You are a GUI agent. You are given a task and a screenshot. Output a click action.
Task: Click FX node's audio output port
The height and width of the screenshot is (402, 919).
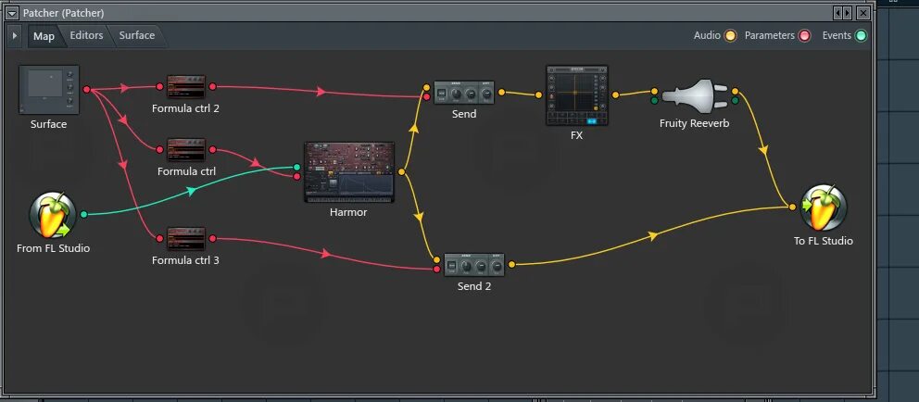(615, 94)
